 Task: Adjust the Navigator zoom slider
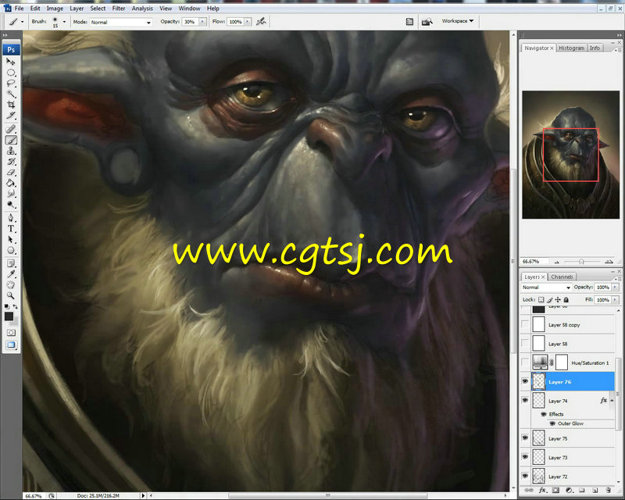581,262
